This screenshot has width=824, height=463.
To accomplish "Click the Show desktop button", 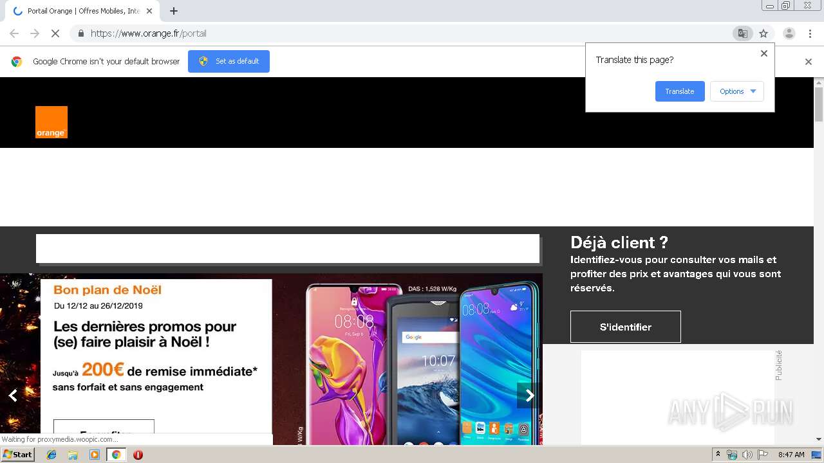I will pos(817,455).
